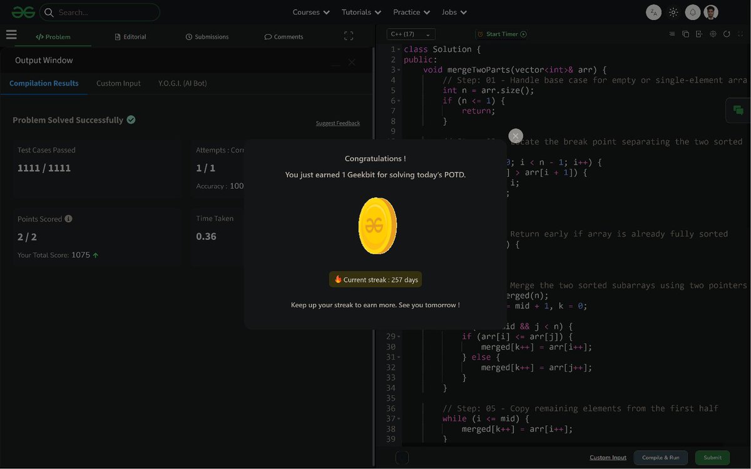
Task: Open the Comments tab
Action: (284, 37)
